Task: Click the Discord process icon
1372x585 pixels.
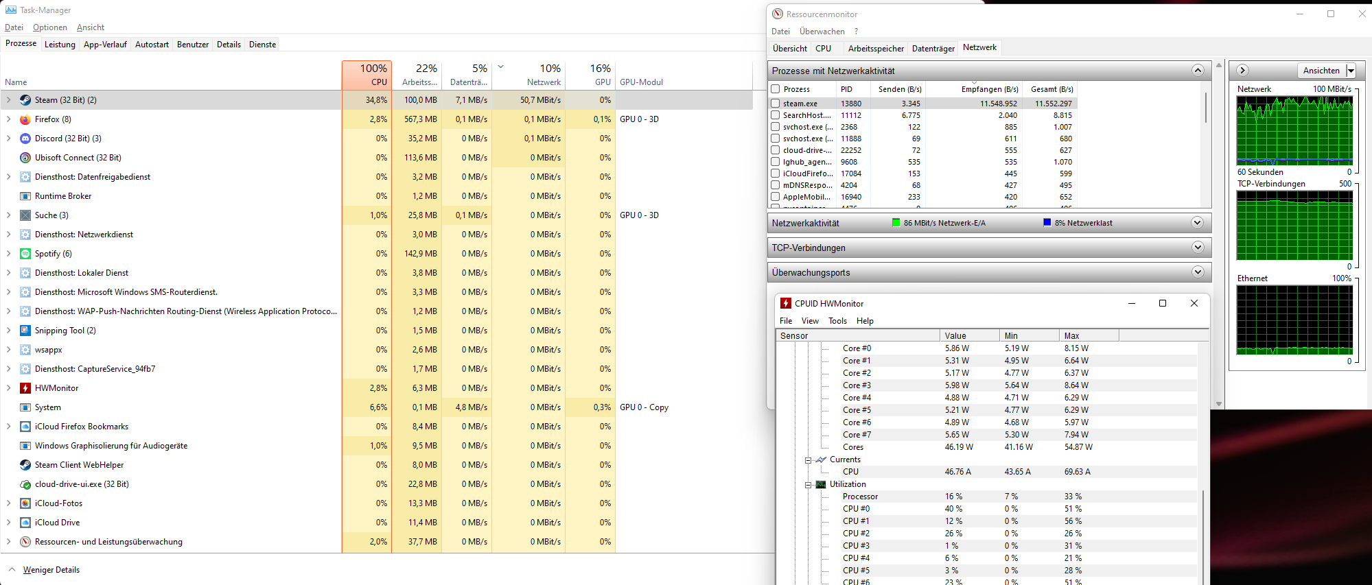Action: [25, 139]
